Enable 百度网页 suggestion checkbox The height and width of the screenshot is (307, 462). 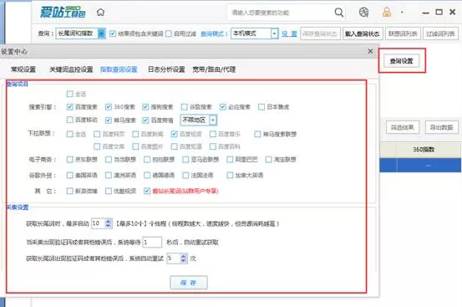[x=97, y=134]
